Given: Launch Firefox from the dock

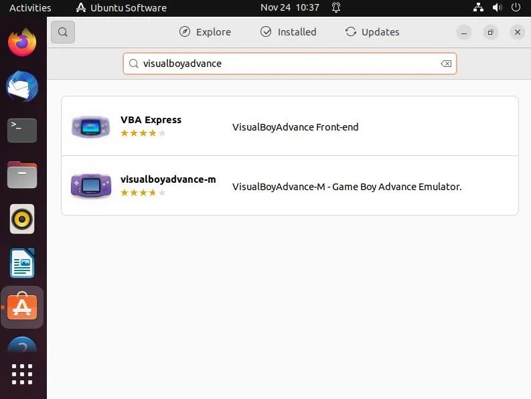Looking at the screenshot, I should [x=22, y=43].
